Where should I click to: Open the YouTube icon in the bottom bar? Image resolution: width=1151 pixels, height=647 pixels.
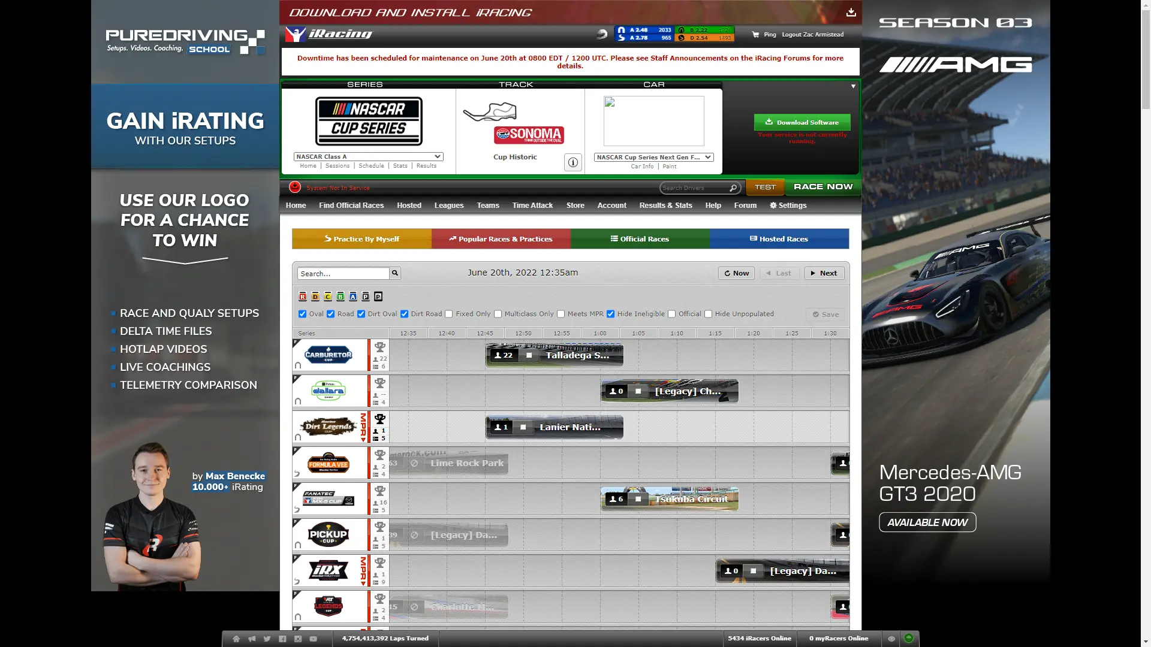(x=313, y=639)
